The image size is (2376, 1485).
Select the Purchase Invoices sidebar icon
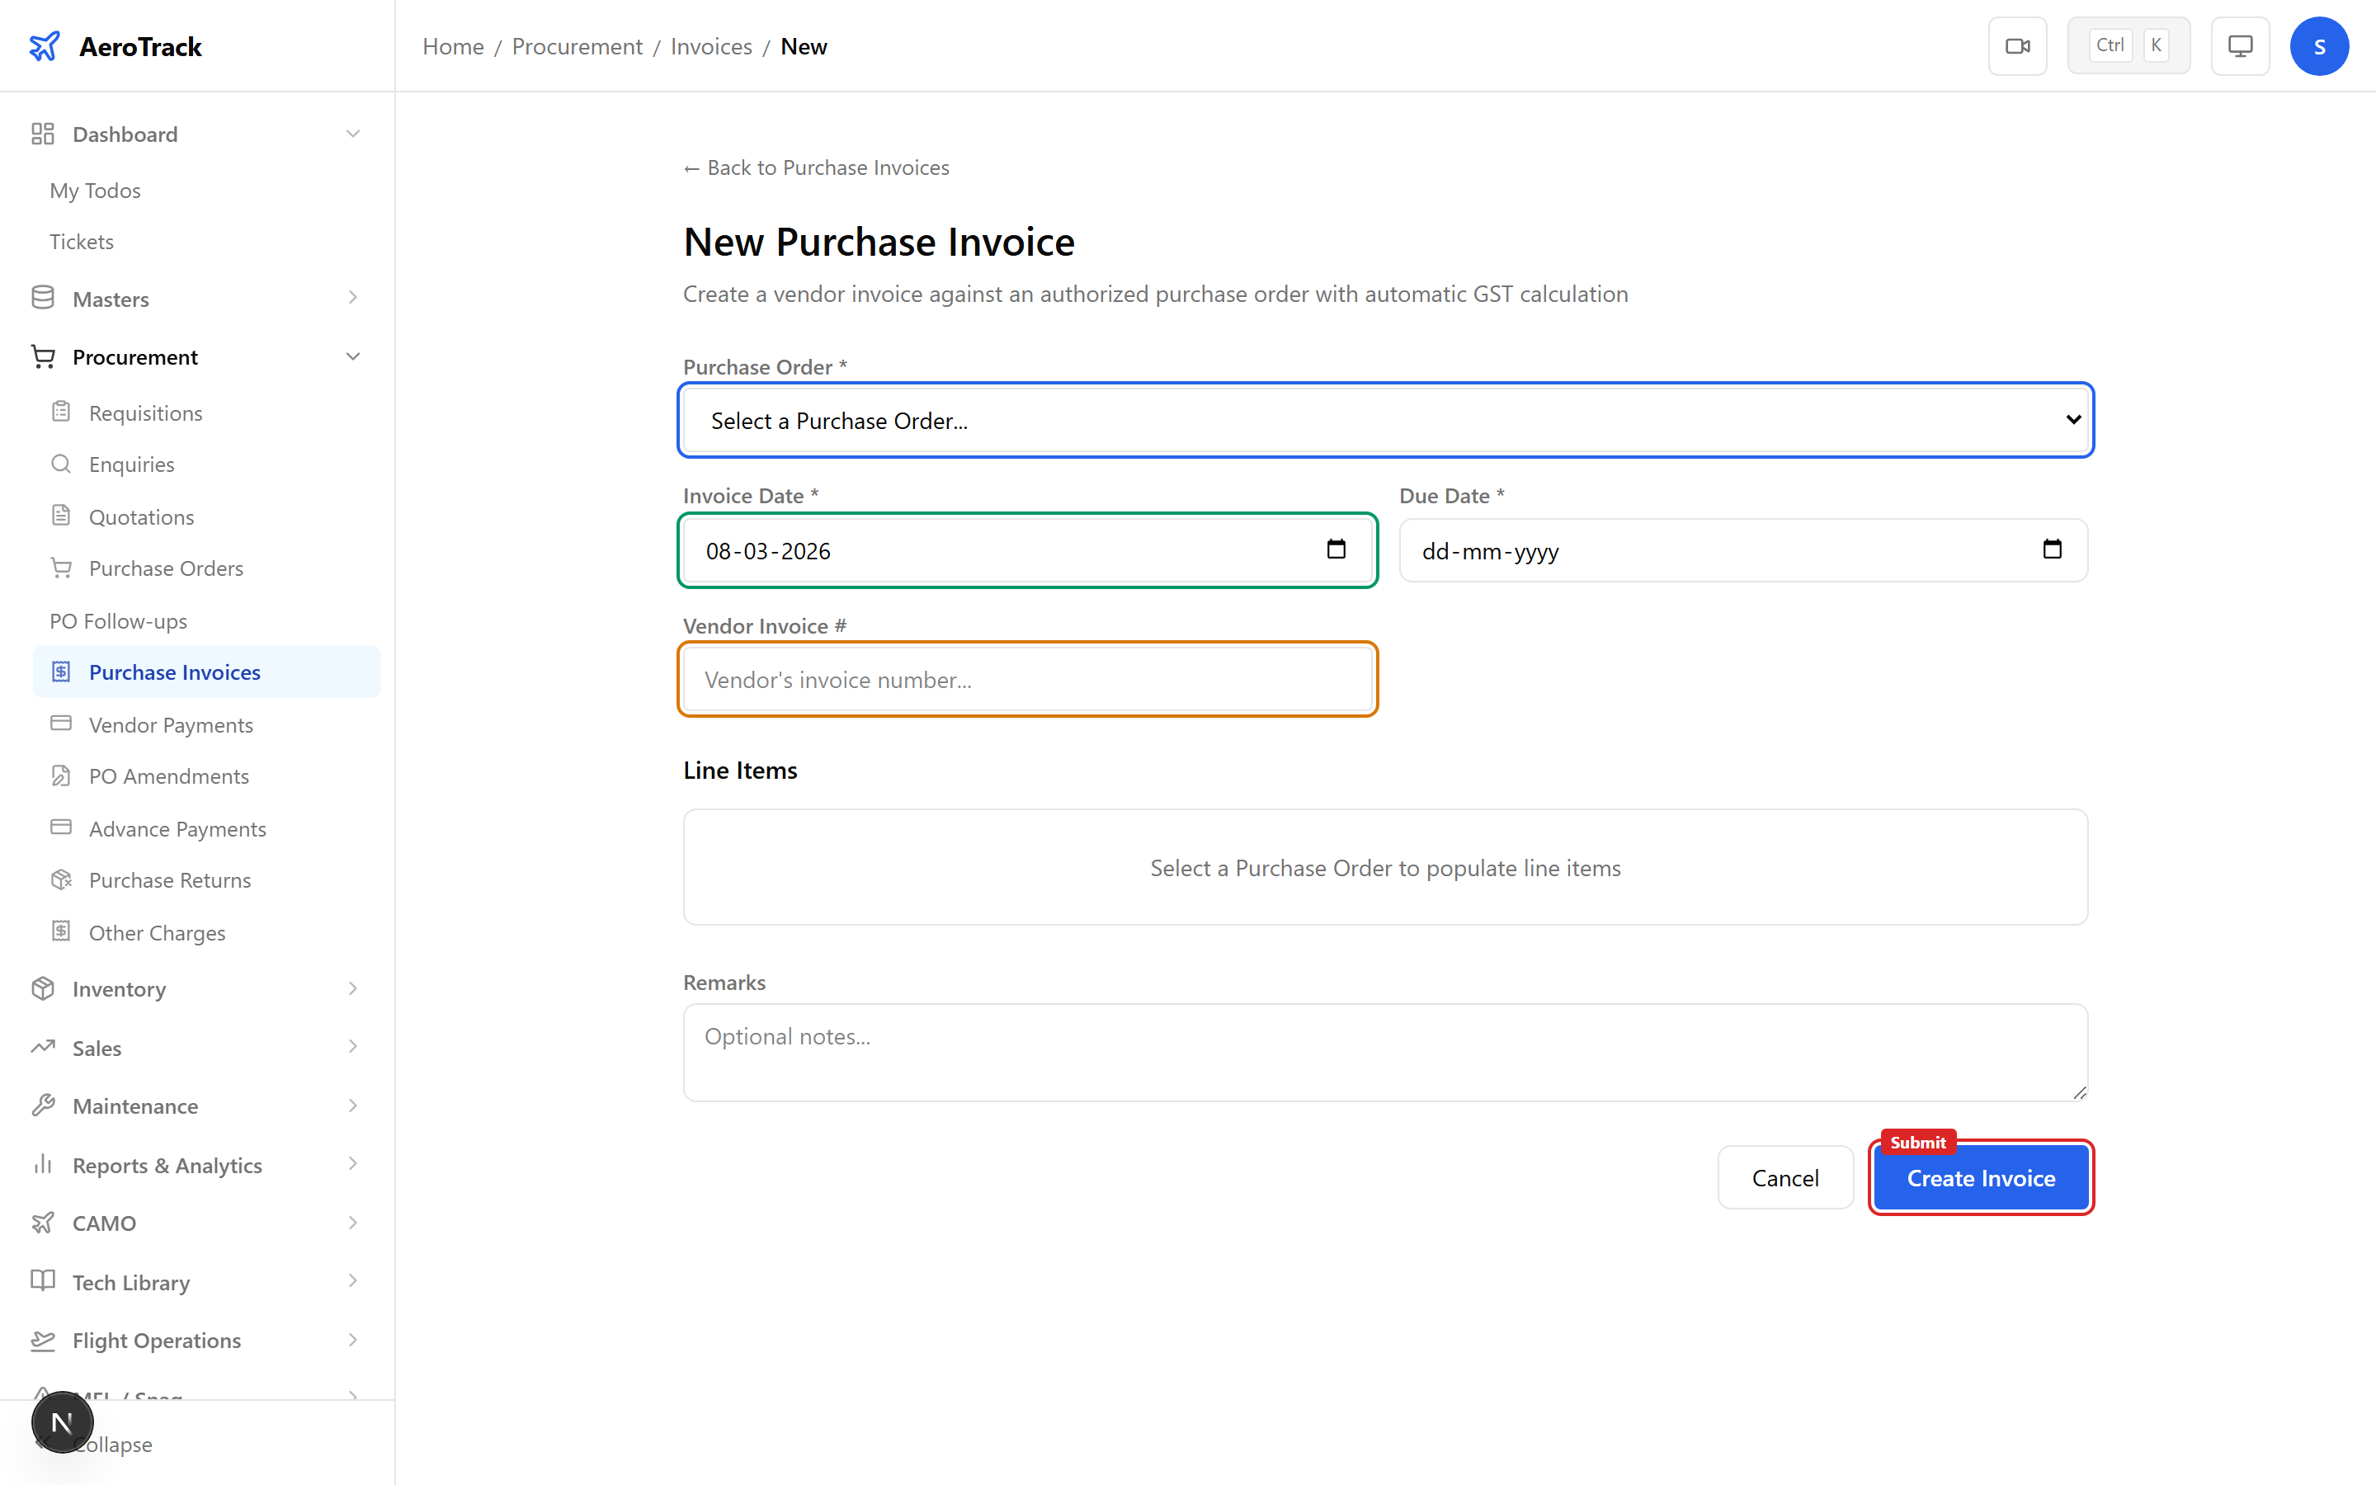[x=62, y=671]
